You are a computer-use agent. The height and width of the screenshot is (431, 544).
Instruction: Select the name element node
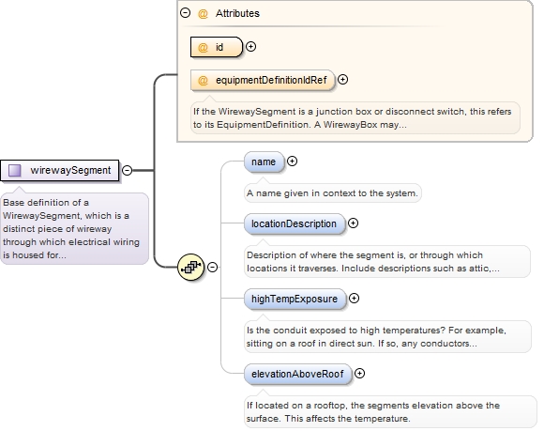[x=264, y=162]
